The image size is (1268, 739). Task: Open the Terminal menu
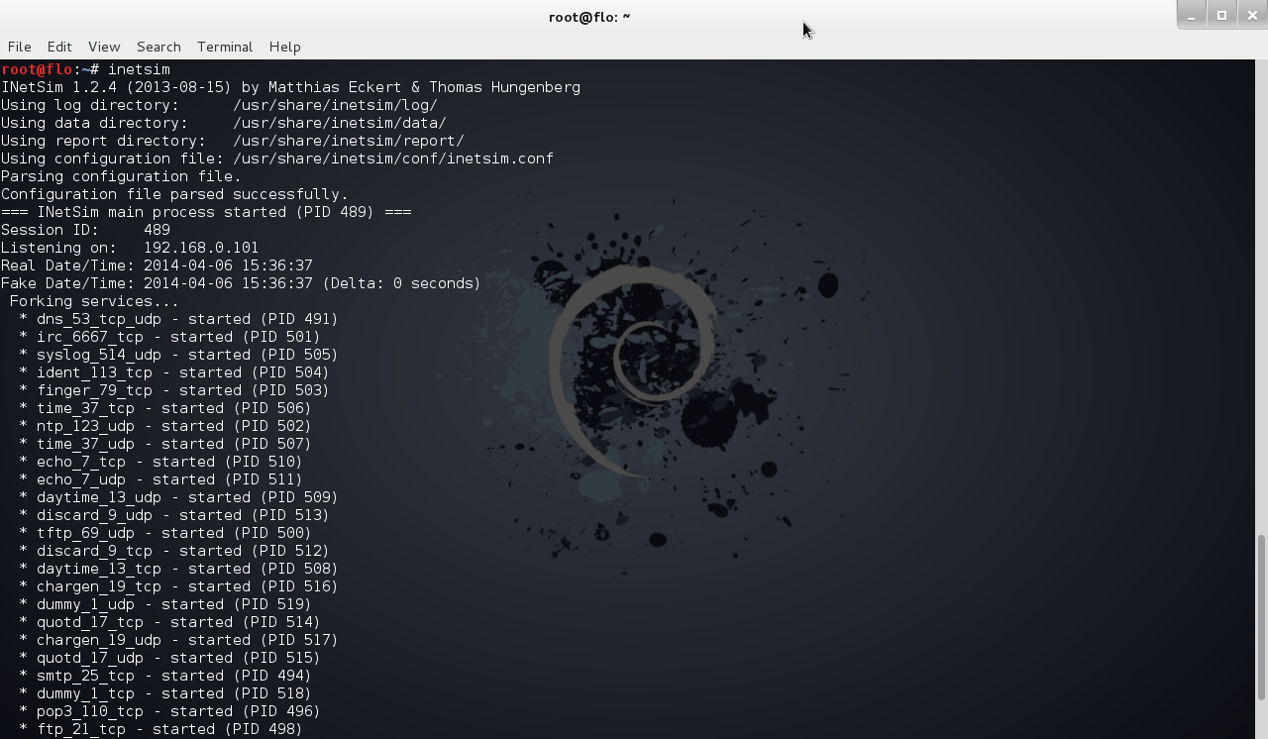[x=224, y=47]
